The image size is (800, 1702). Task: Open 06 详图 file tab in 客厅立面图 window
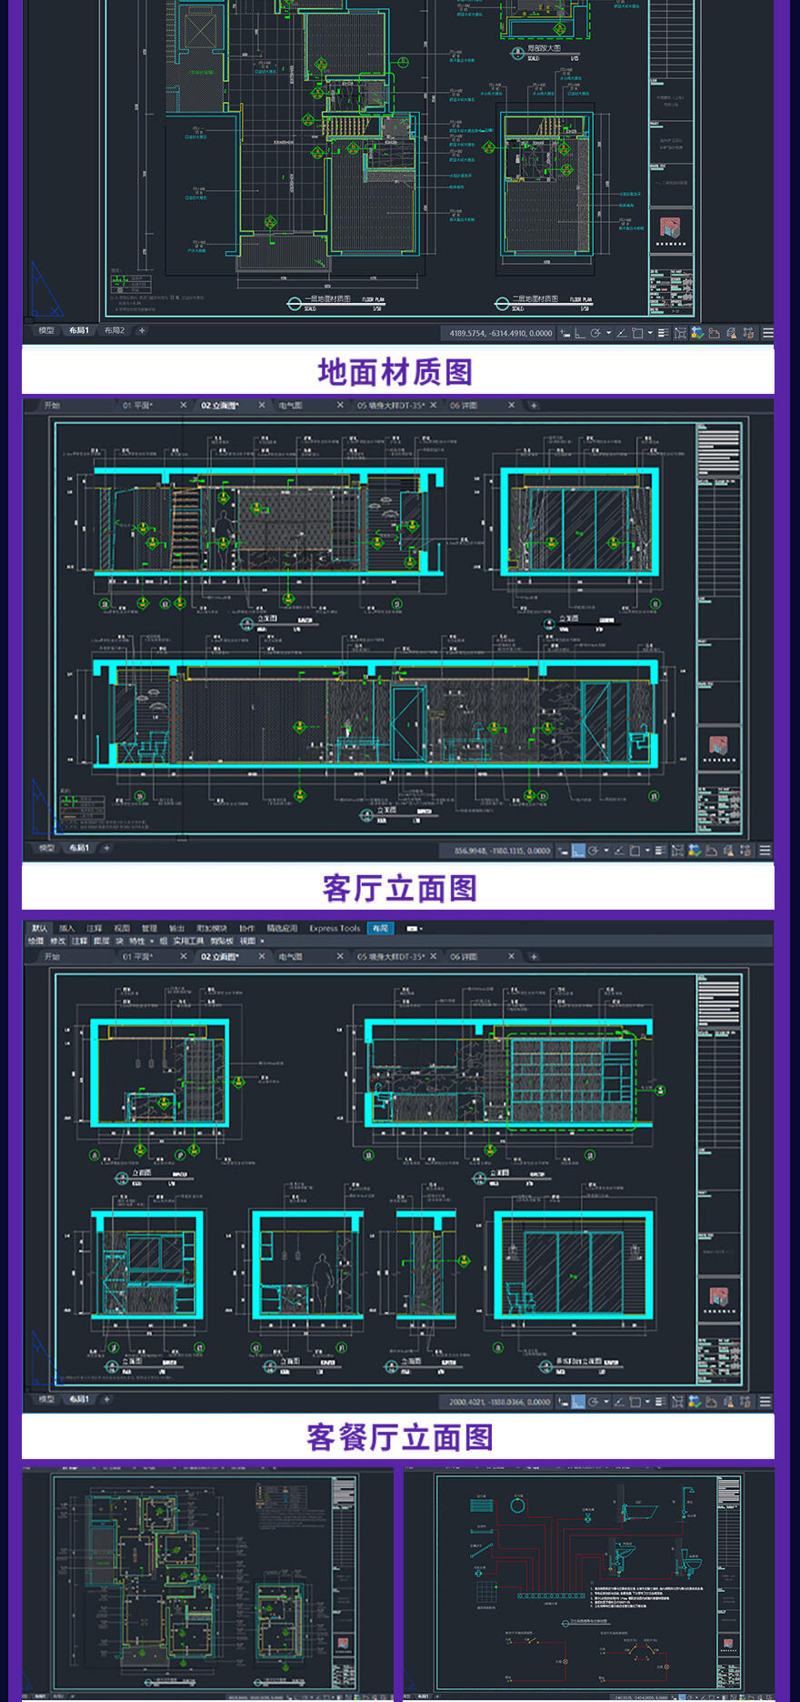[464, 406]
